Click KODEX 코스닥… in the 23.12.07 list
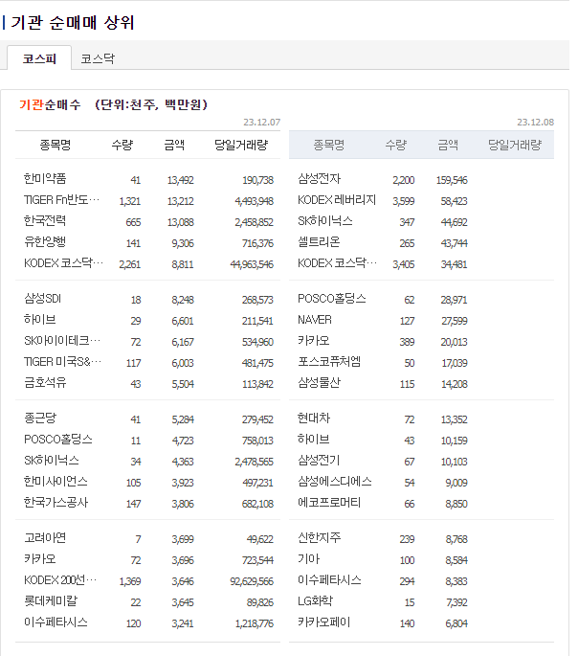Screen dimensions: 578x656 click(63, 263)
